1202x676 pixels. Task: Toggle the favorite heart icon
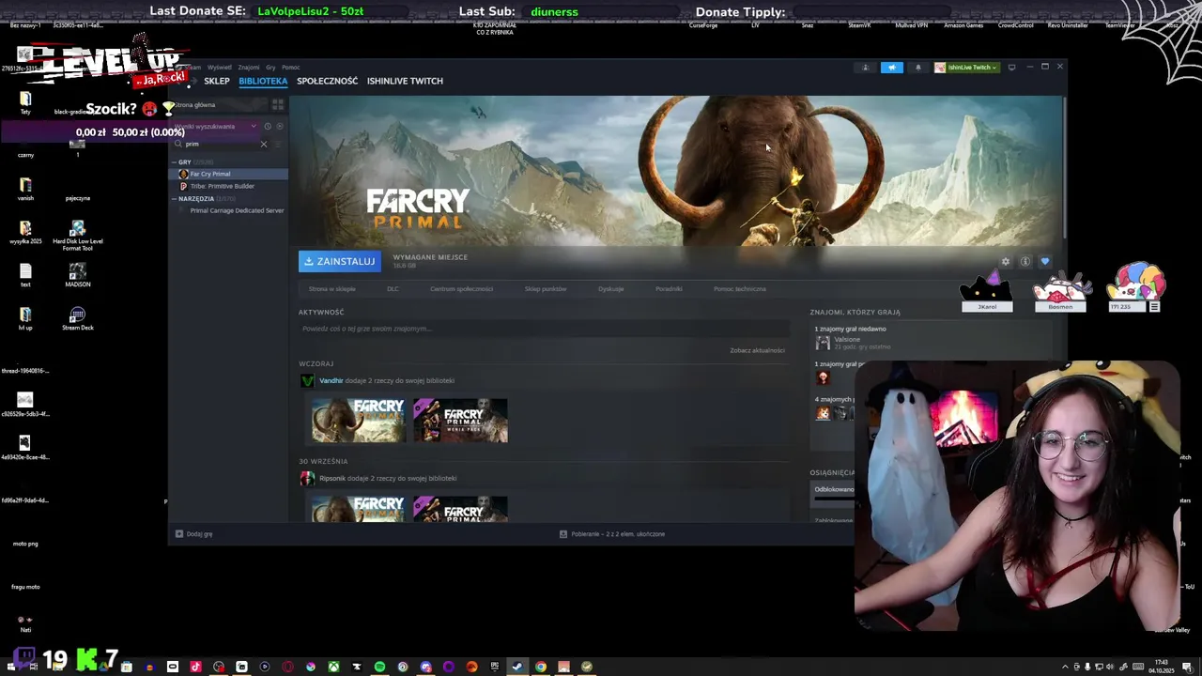pos(1045,262)
